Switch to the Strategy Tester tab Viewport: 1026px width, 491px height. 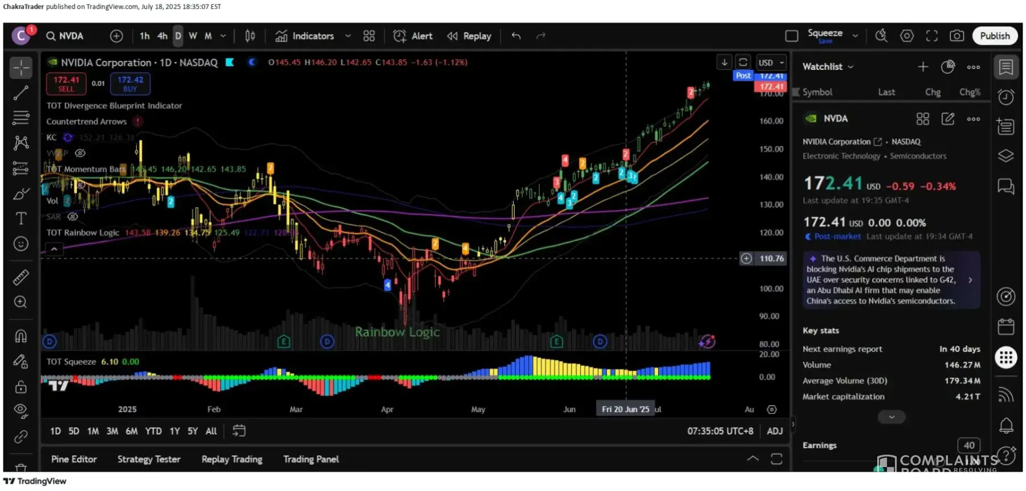[149, 459]
